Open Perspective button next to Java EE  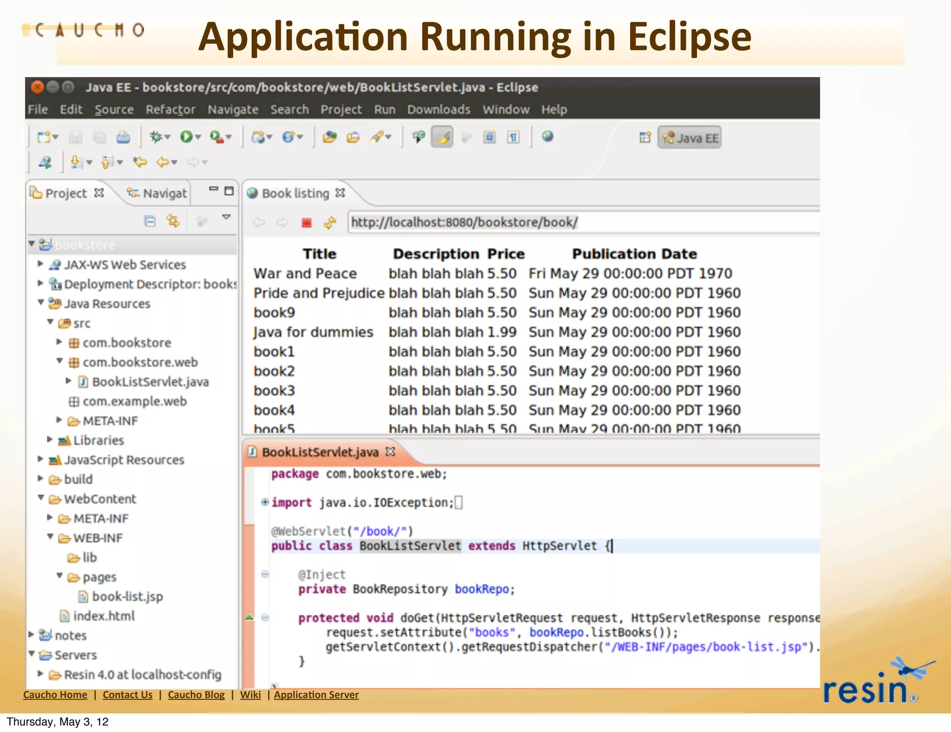pos(645,137)
